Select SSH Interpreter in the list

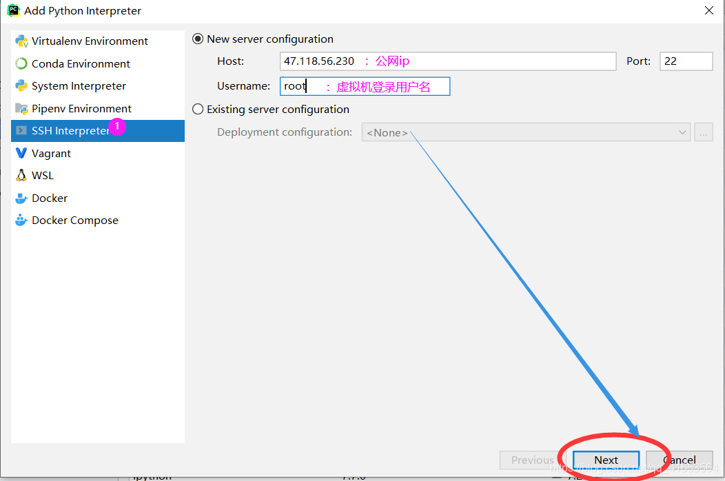(x=98, y=131)
